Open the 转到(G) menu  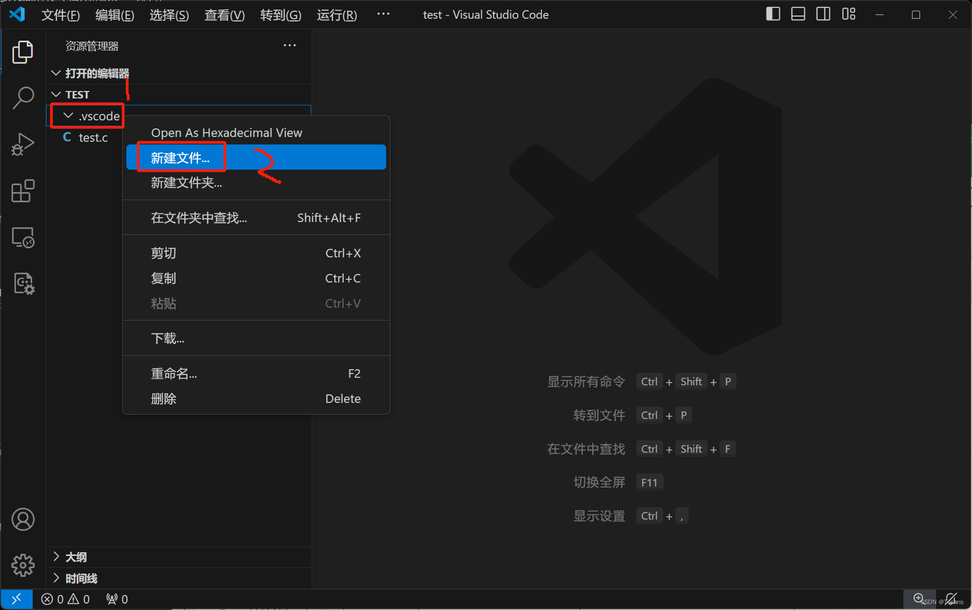[x=281, y=15]
